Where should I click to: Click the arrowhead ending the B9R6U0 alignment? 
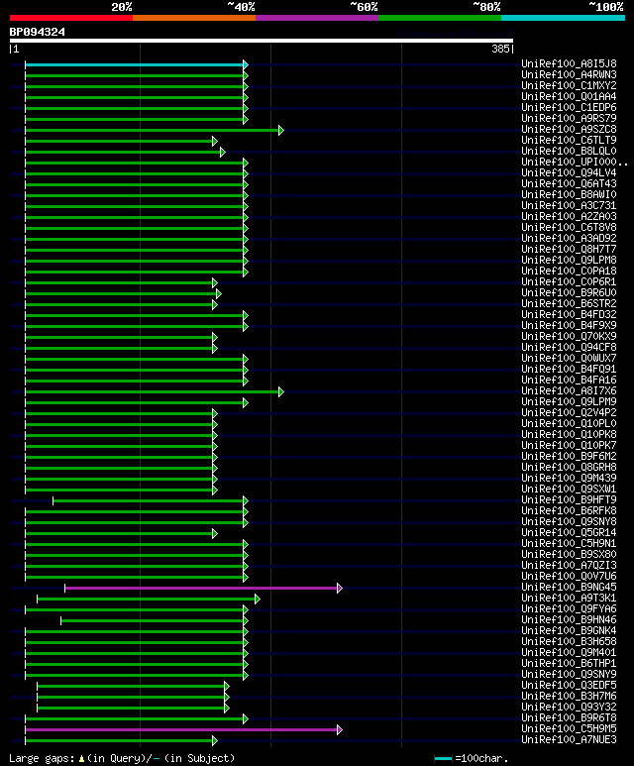[x=218, y=293]
